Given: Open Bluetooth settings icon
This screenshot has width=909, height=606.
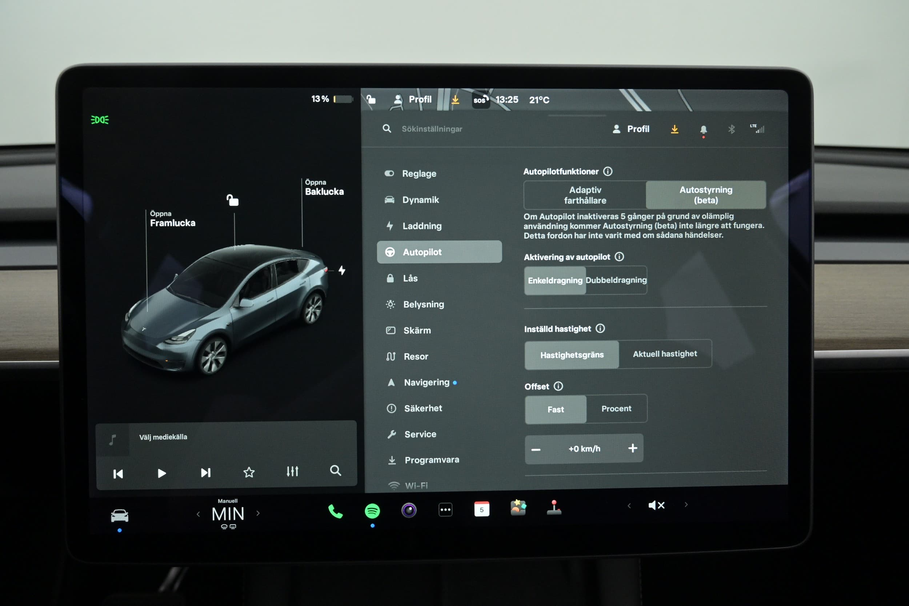Looking at the screenshot, I should [731, 129].
